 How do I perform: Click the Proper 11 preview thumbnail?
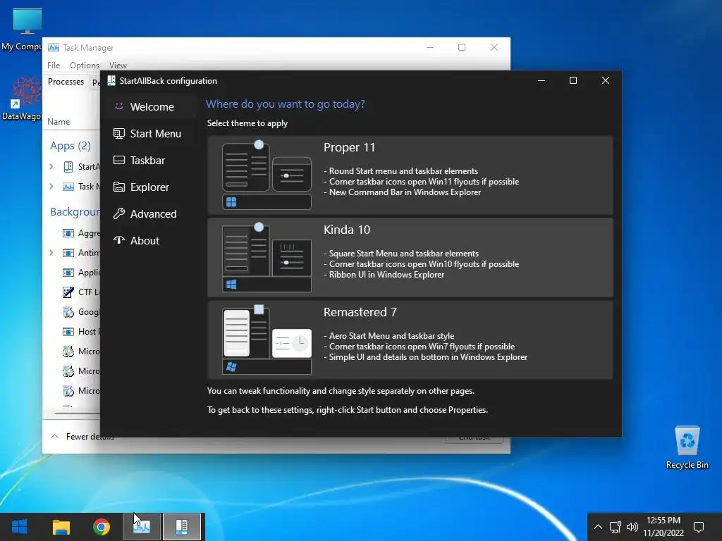(267, 175)
